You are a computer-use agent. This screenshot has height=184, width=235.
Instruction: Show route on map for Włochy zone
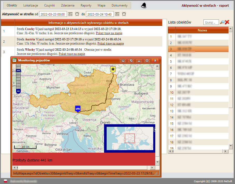point(72,54)
